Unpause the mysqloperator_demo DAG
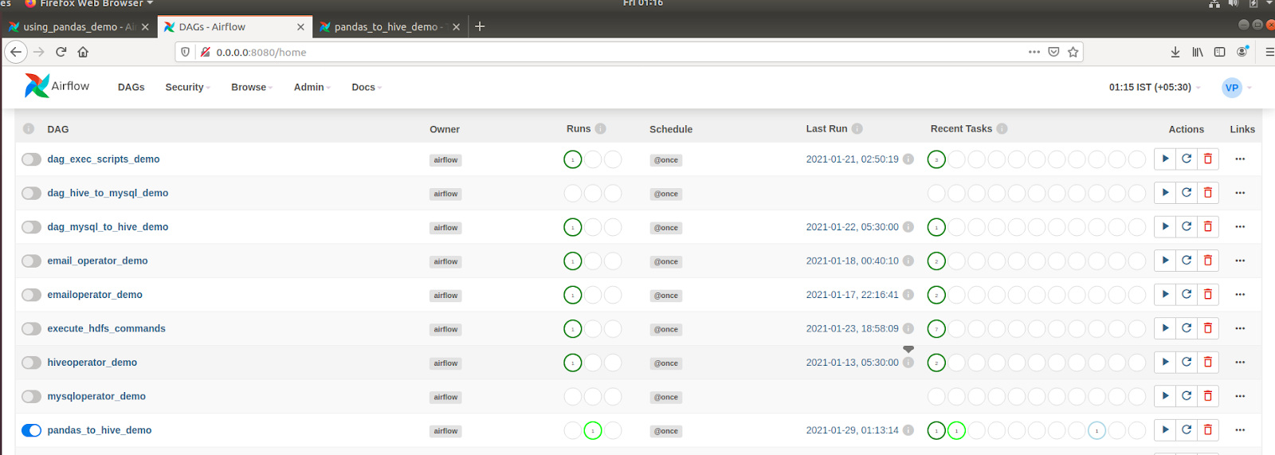Image resolution: width=1275 pixels, height=455 pixels. pos(32,397)
